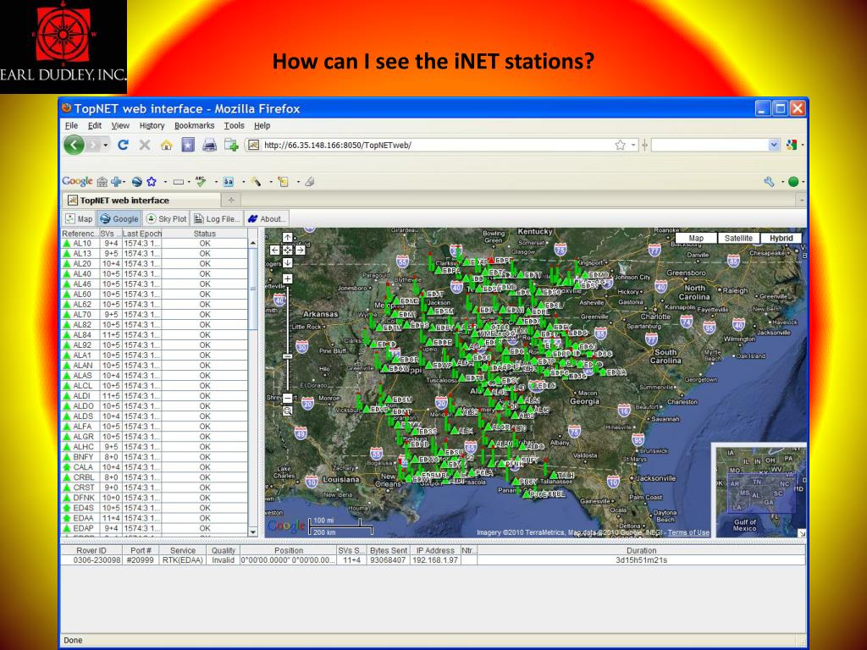Open the Tools menu
The image size is (867, 650).
point(234,125)
